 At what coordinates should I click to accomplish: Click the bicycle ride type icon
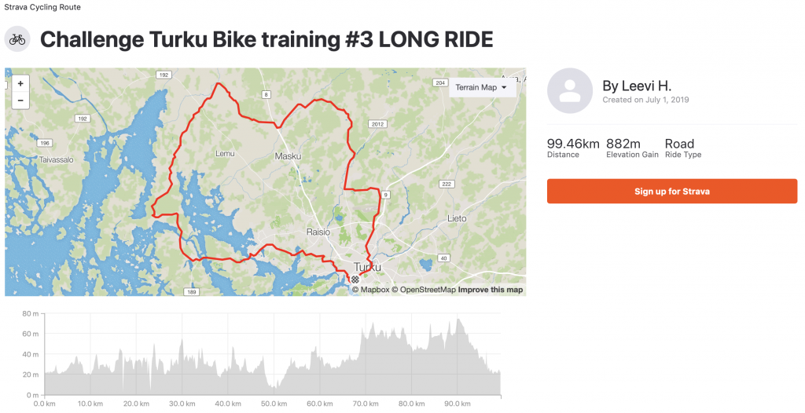coord(17,39)
